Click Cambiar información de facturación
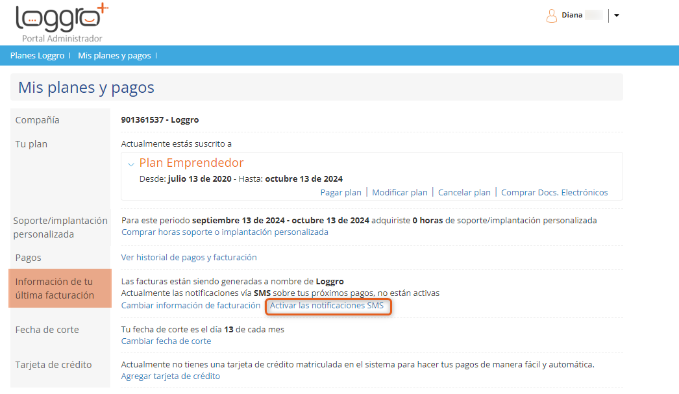679x394 pixels. [191, 305]
